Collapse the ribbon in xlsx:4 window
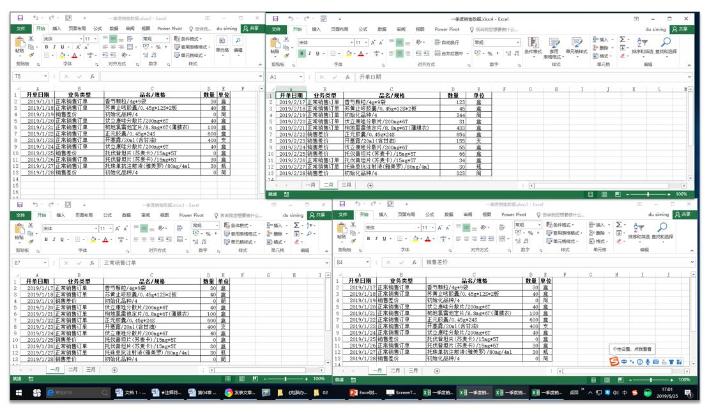The width and height of the screenshot is (709, 412). [688, 66]
